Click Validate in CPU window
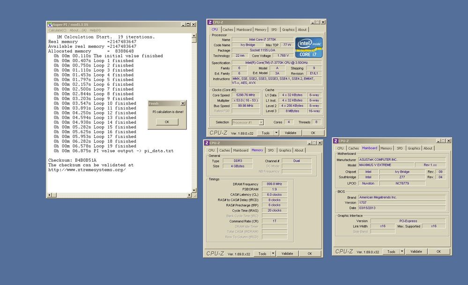 coord(290,133)
